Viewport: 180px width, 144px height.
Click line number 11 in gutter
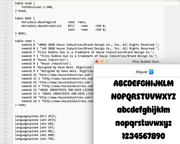(x=5, y=41)
